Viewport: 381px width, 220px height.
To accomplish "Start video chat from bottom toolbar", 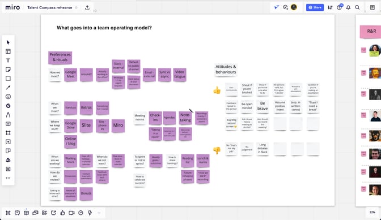I will point(71,213).
